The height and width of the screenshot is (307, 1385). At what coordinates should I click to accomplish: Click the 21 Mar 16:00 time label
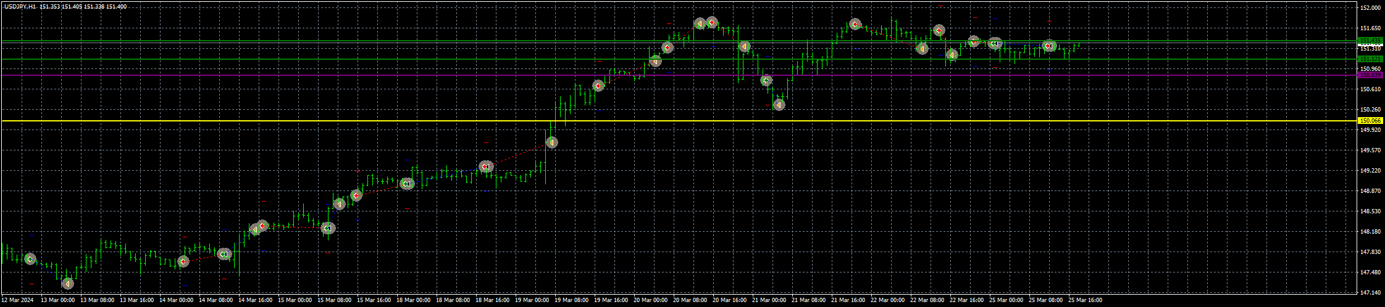[848, 300]
